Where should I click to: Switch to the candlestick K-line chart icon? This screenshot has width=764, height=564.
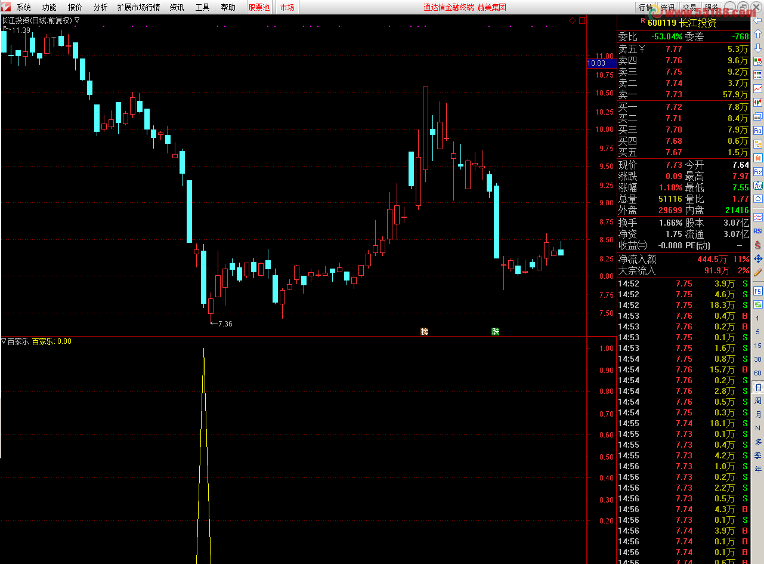pos(758,103)
